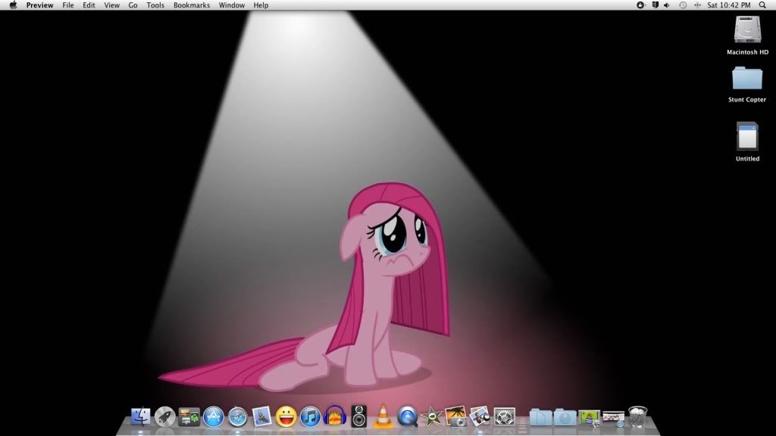Open Mission Control from the Dock
Image resolution: width=776 pixels, height=436 pixels.
pos(189,417)
